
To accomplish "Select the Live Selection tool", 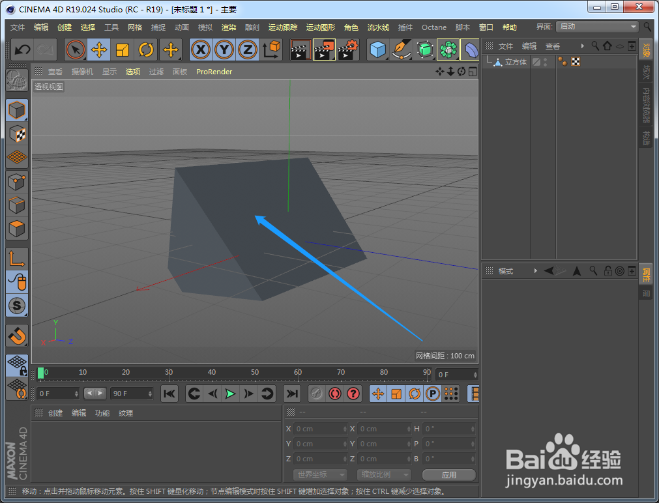I will click(76, 50).
